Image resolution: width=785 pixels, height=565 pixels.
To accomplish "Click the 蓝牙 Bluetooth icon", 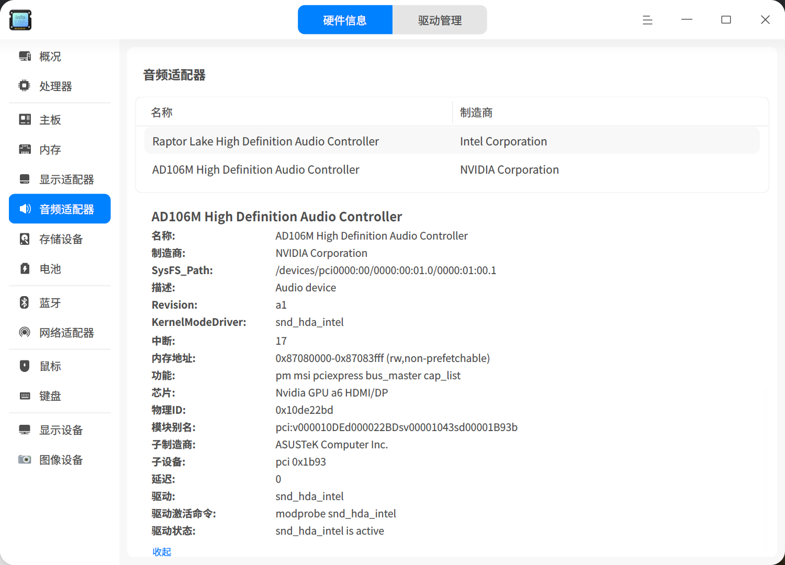I will [x=25, y=303].
